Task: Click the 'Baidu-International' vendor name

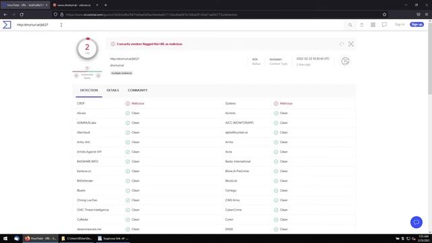Action: (x=238, y=161)
